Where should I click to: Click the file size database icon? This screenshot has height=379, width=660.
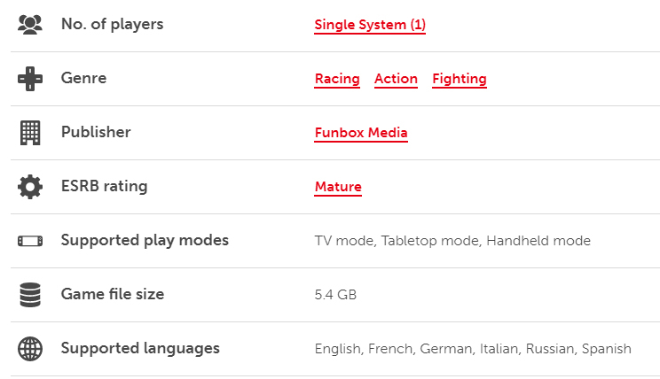coord(30,295)
